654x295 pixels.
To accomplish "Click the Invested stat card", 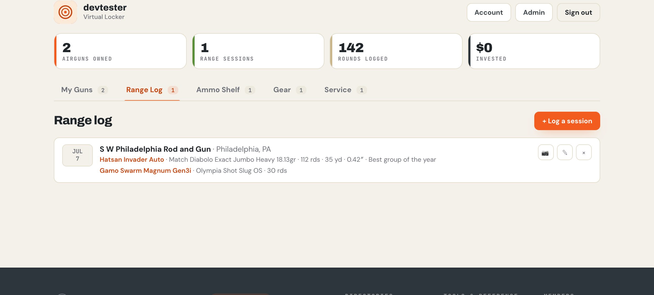I will [534, 51].
